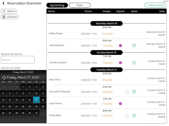169x126 pixels.
Task: Select March 21 in the calendar
Action: pyautogui.click(x=16, y=106)
